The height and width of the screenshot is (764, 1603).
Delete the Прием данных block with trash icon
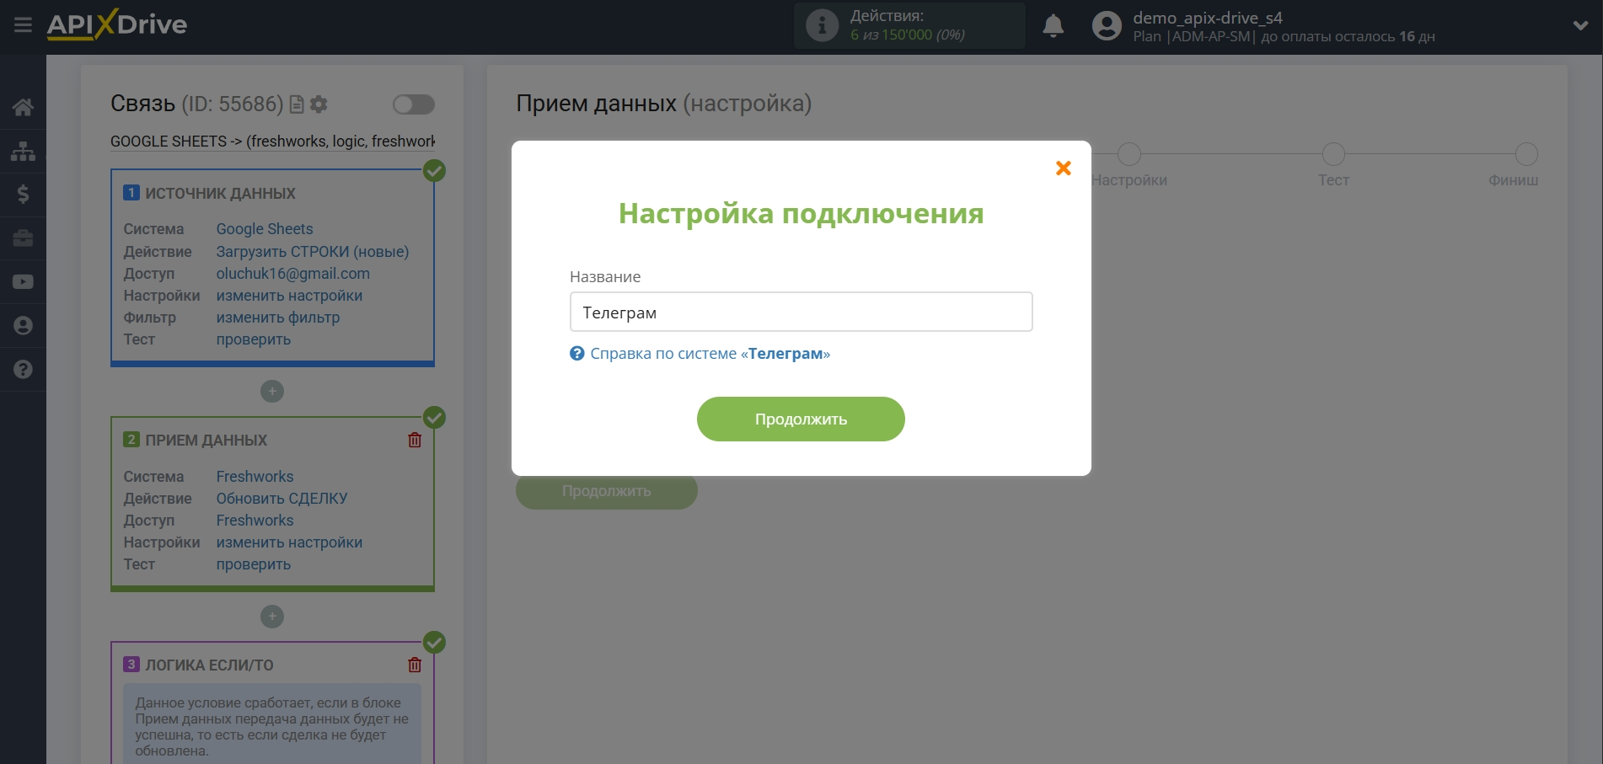click(x=415, y=440)
